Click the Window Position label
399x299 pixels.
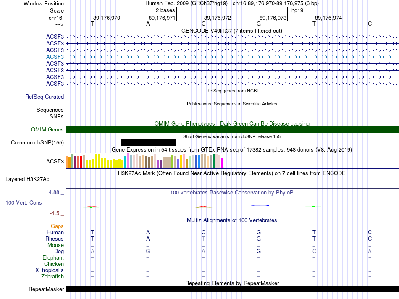[x=44, y=3]
